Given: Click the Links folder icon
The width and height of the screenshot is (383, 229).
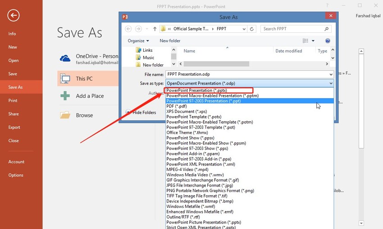Looking at the screenshot, I should click(138, 50).
